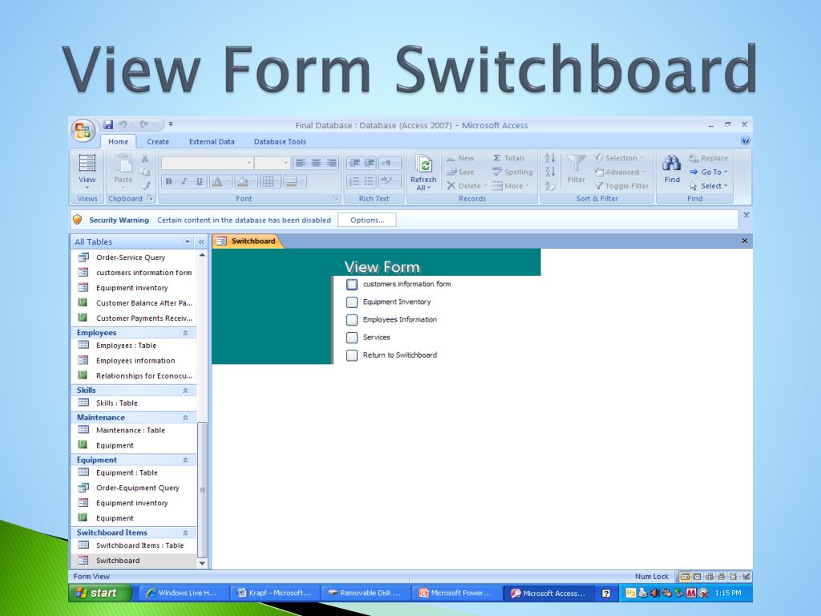This screenshot has width=821, height=616.
Task: Open the Go To dropdown
Action: (709, 172)
